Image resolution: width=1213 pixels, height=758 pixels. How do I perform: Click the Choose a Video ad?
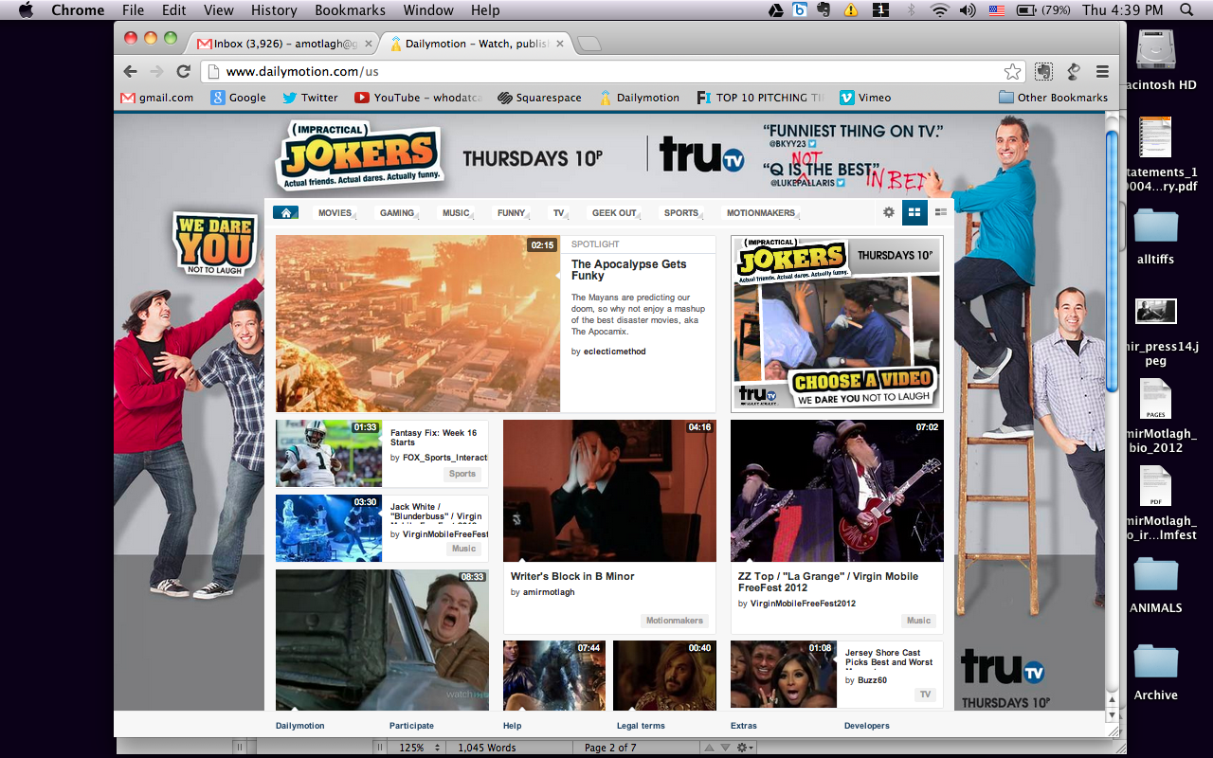[837, 324]
